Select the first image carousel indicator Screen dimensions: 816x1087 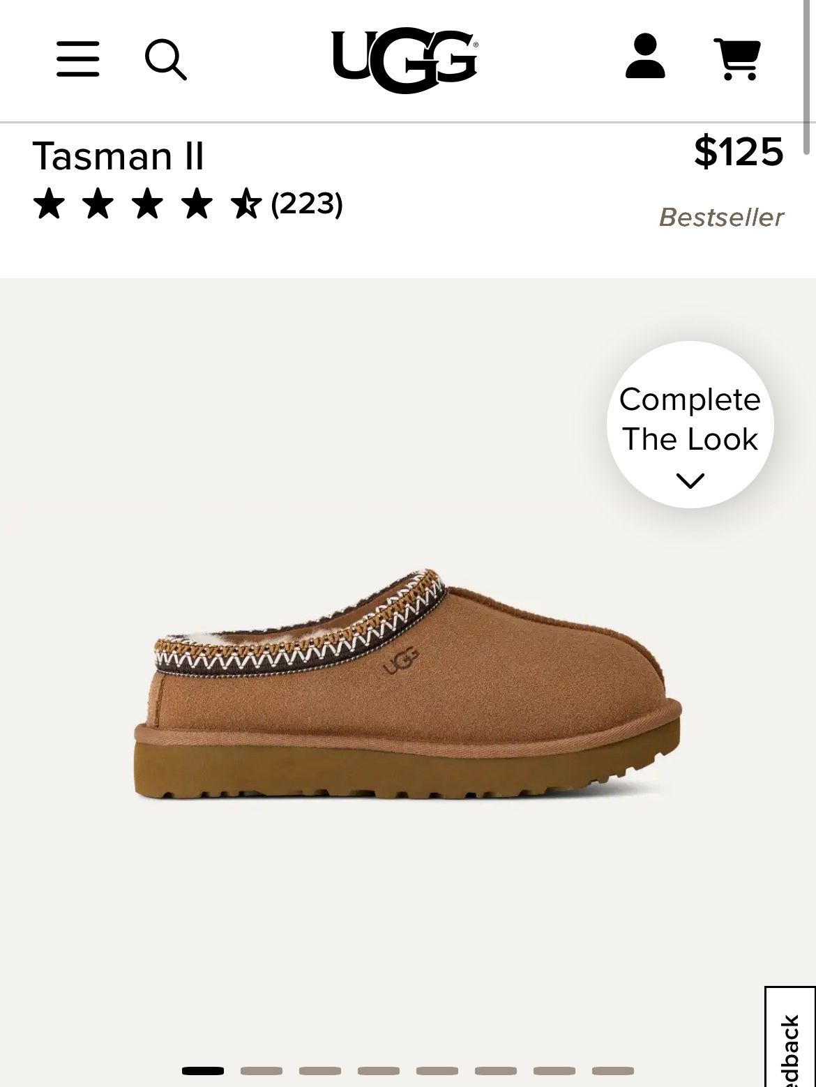pyautogui.click(x=203, y=1071)
